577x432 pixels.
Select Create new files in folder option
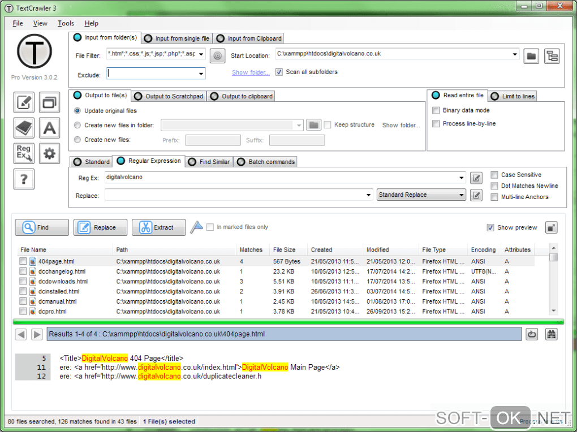(x=77, y=125)
